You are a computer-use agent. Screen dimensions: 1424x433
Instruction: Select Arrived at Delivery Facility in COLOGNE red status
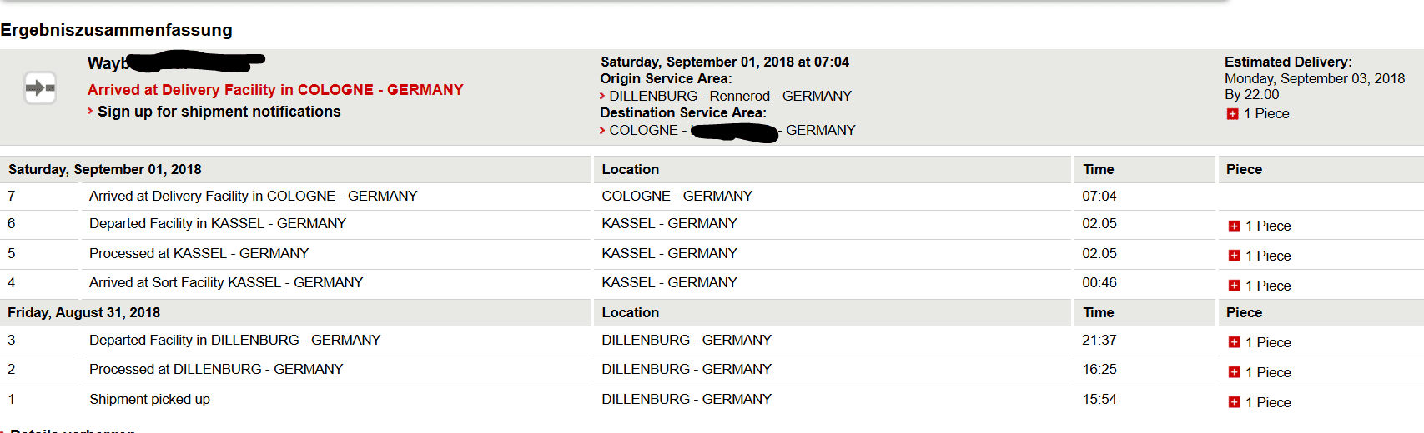(275, 90)
